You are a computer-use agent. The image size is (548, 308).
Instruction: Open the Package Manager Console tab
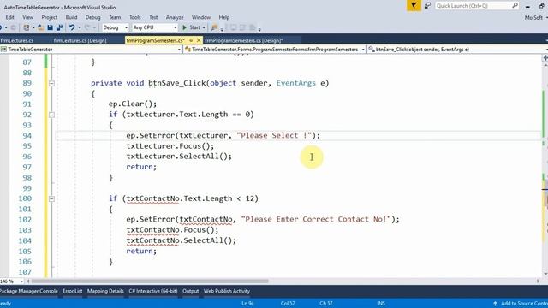pyautogui.click(x=28, y=291)
